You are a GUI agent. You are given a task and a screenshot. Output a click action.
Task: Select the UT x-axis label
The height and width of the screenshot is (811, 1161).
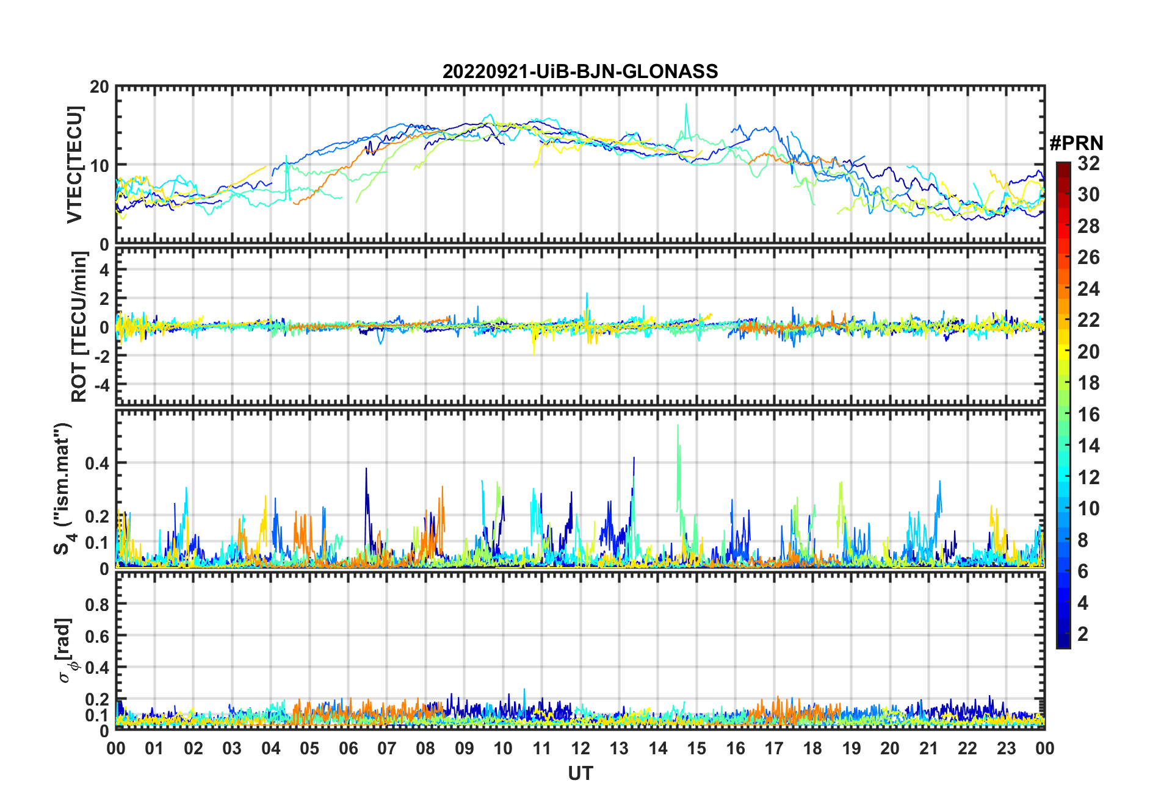coord(580,773)
